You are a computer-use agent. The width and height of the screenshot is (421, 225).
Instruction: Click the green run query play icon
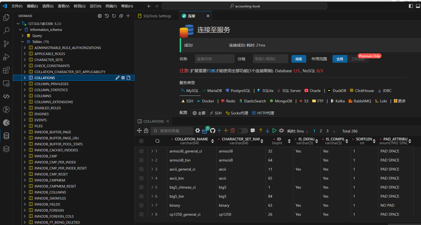(274, 131)
